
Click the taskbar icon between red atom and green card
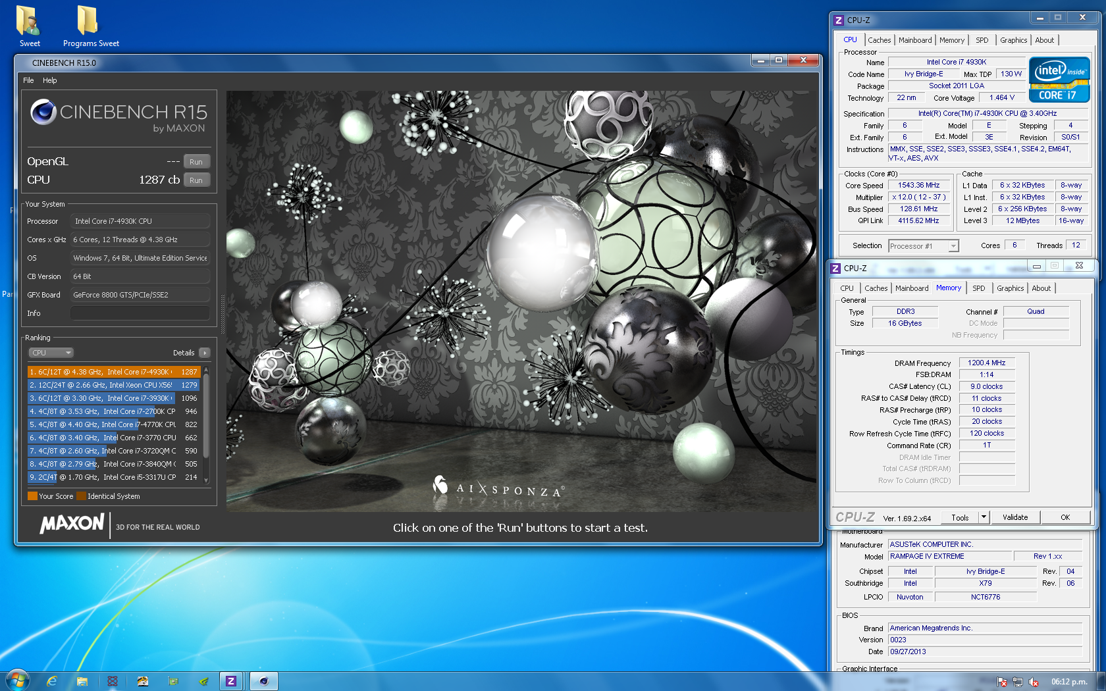point(143,681)
